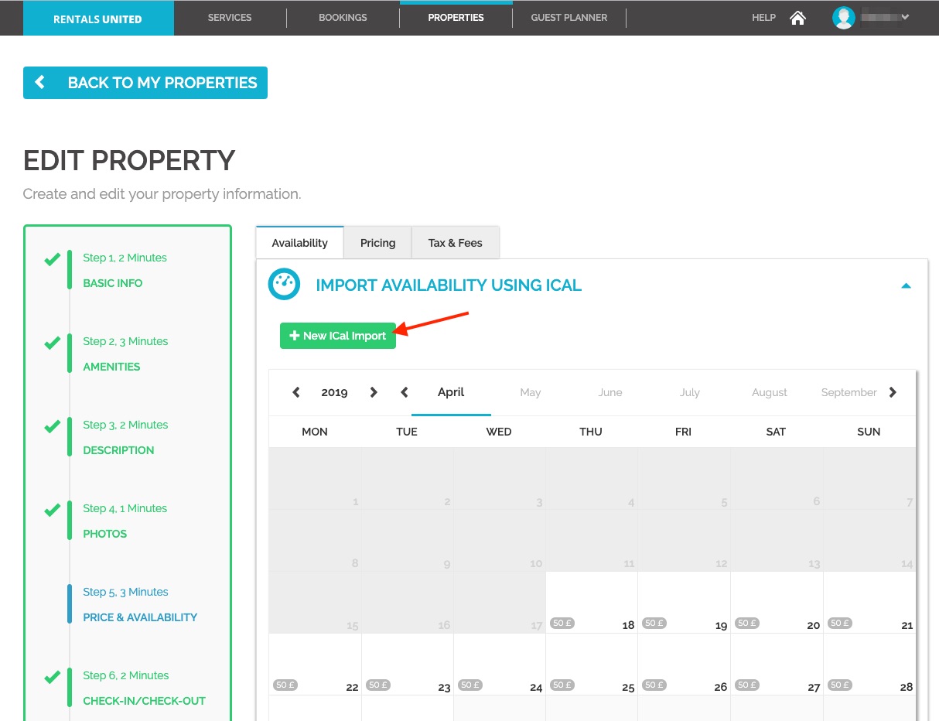939x721 pixels.
Task: Select April 22 in the calendar
Action: [315, 665]
